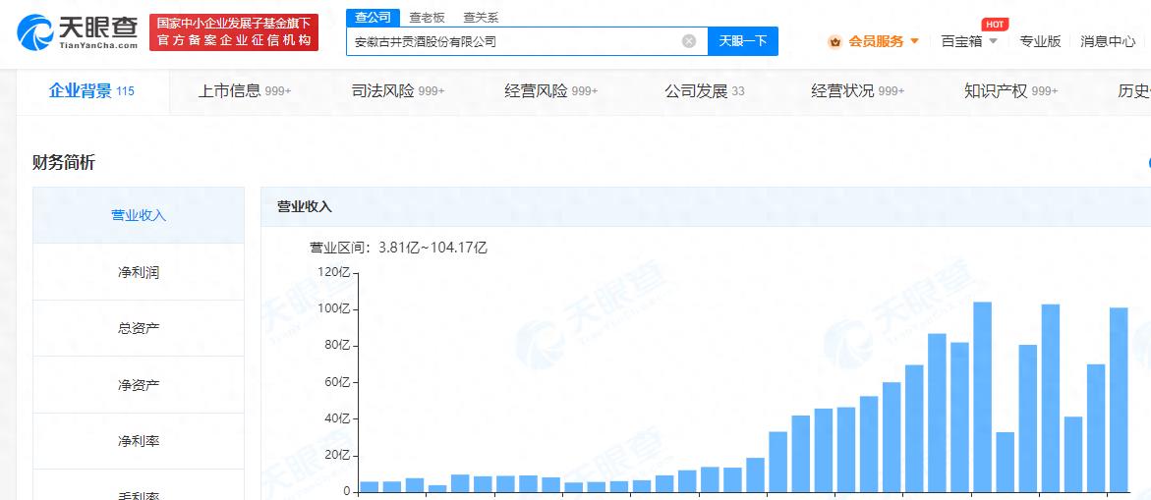Viewport: 1151px width, 500px height.
Task: Switch to the 知识产权 tab
Action: [1010, 91]
